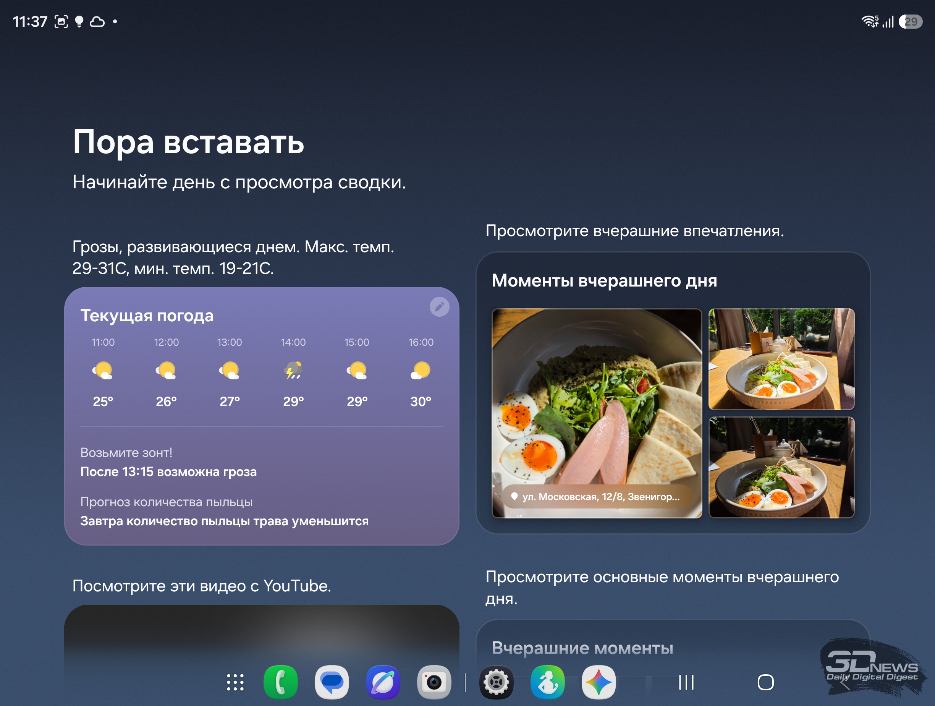Tap the Wi-Fi status icon
The height and width of the screenshot is (706, 935).
(870, 21)
